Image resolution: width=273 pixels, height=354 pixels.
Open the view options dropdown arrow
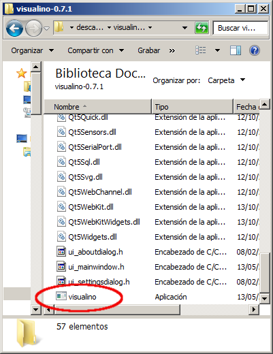tap(217, 50)
